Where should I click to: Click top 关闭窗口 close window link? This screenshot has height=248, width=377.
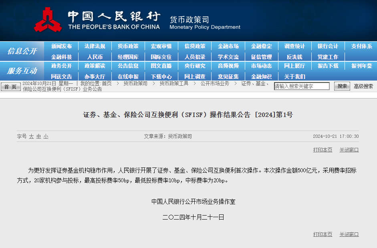pyautogui.click(x=349, y=150)
